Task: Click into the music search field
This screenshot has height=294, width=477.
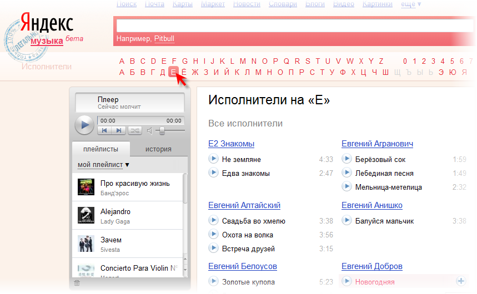Action: 294,26
